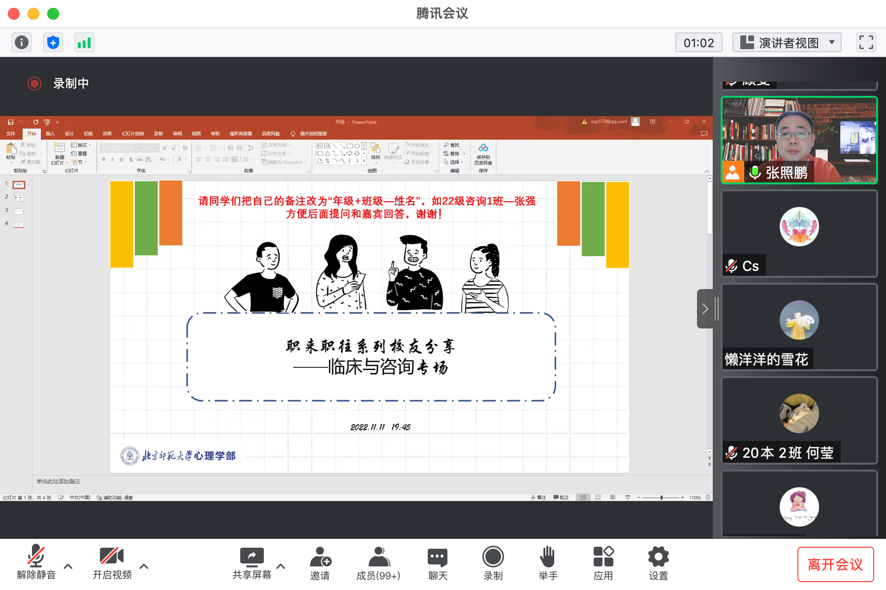Screen dimensions: 886x590
Task: Open the microphone options chevron next to 解除静音
Action: coord(68,566)
